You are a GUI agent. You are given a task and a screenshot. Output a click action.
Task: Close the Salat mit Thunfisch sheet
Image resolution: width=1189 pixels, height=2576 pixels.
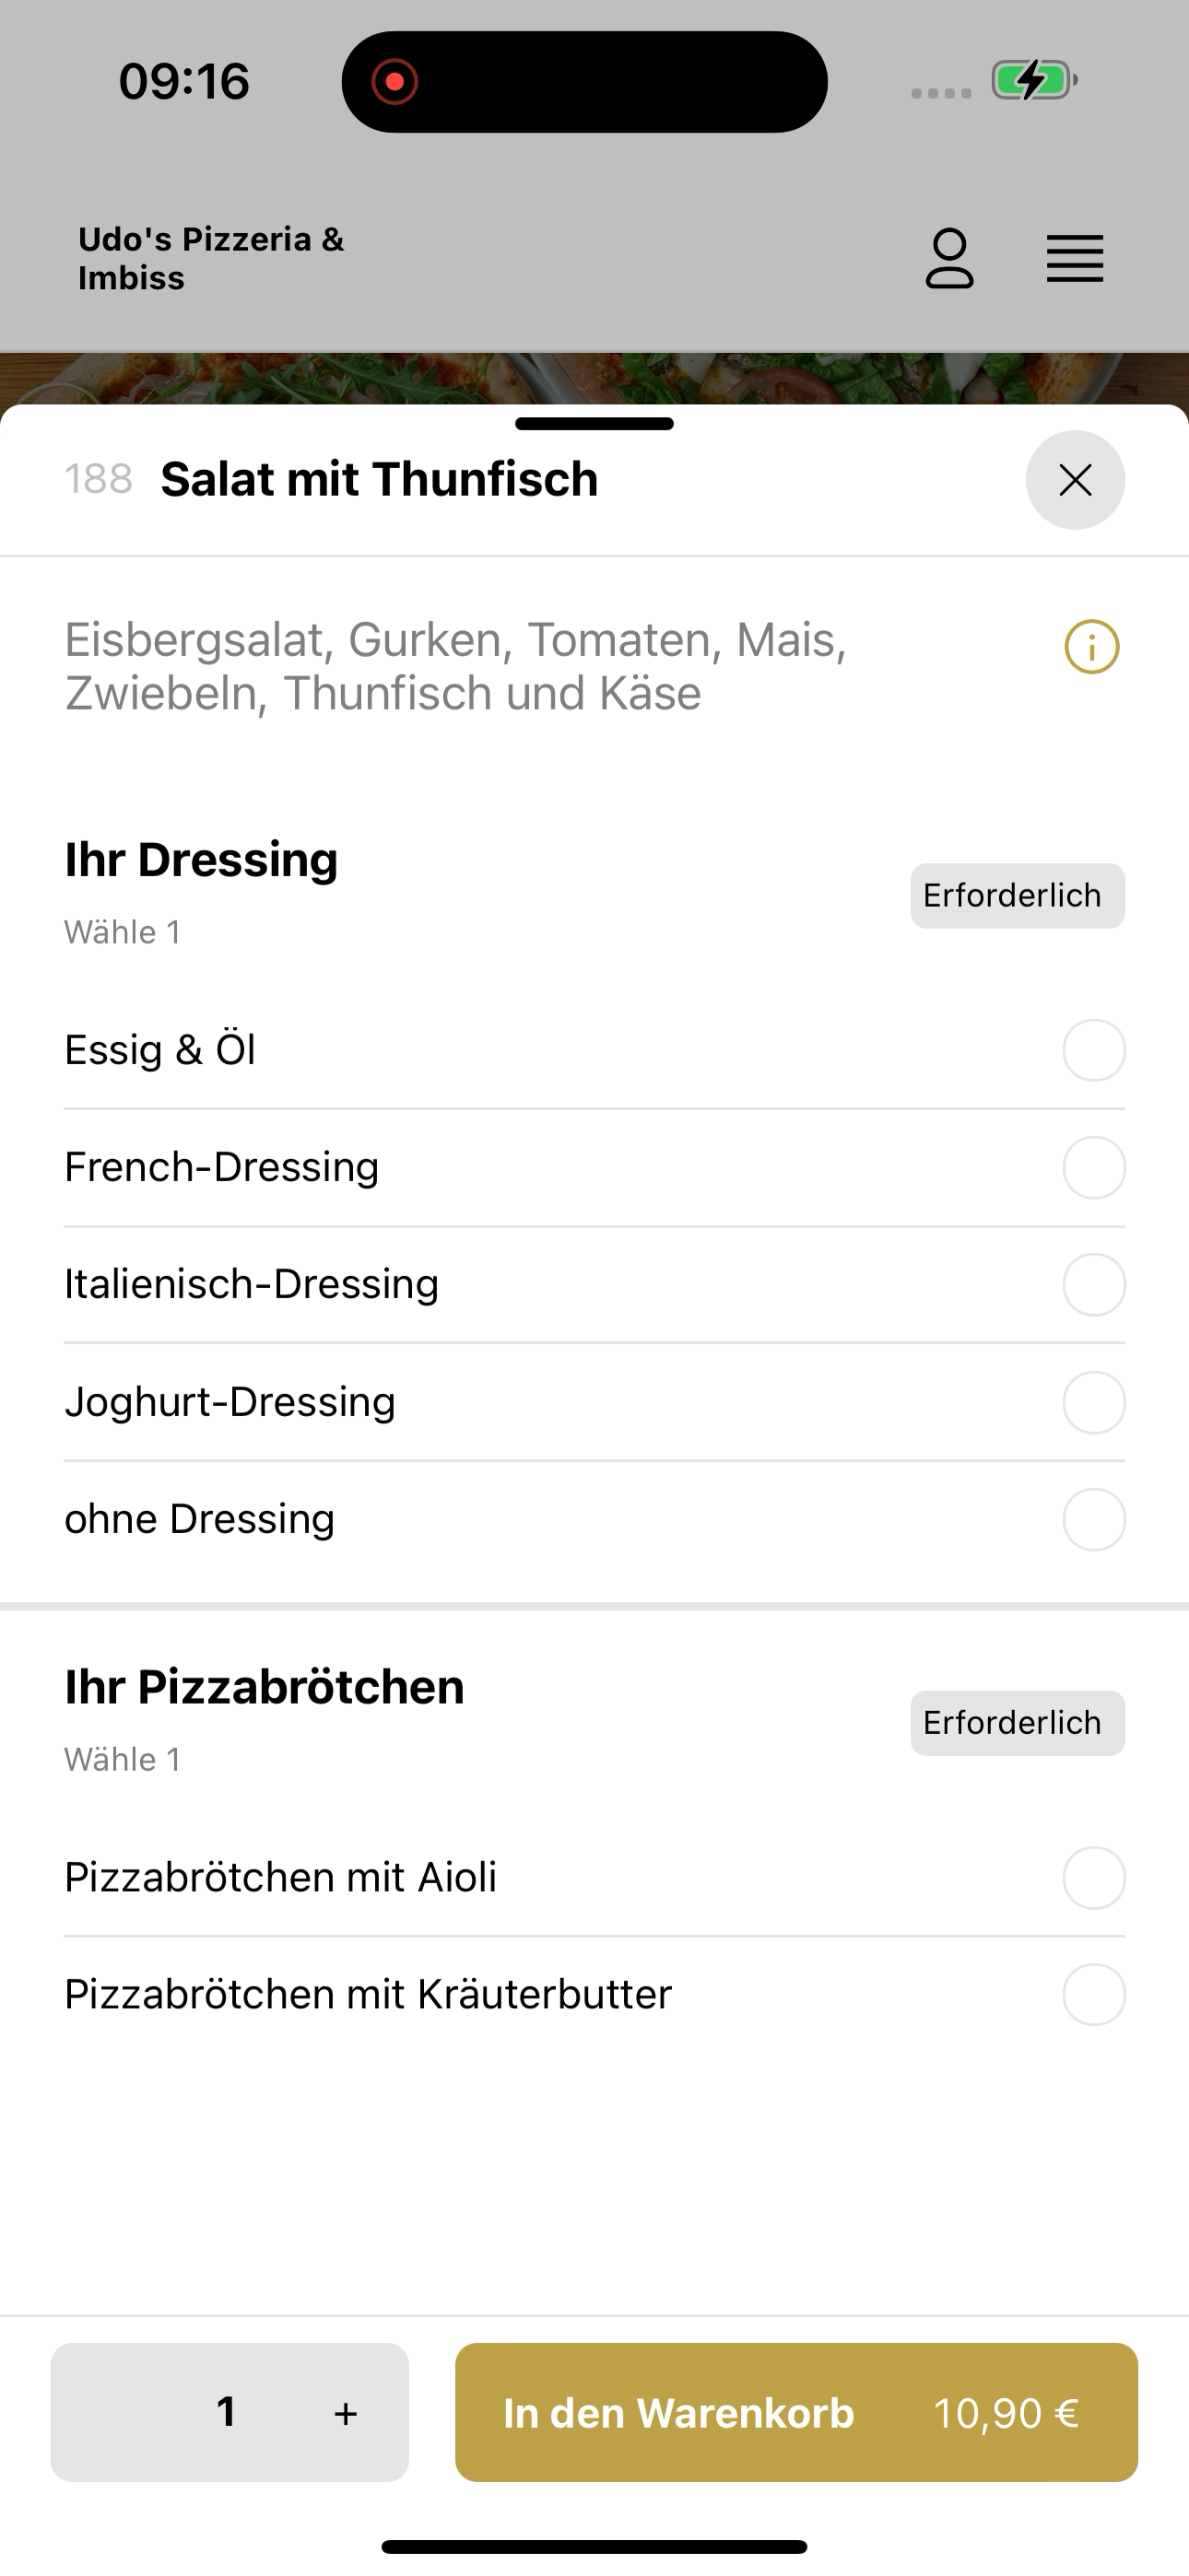coord(1075,480)
